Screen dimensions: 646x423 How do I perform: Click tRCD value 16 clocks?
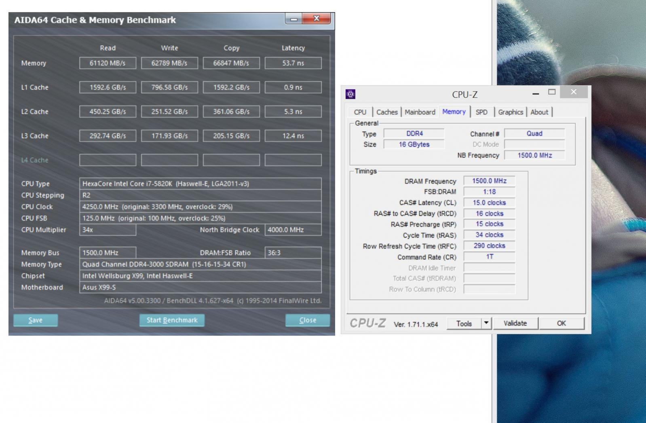pos(489,214)
